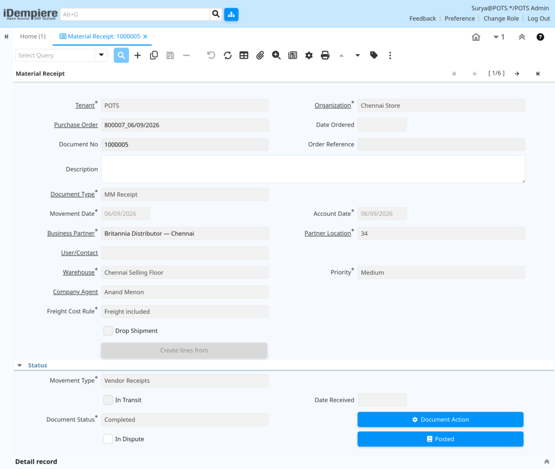Screen dimensions: 555x469
Task: Open the Priority Medium field
Action: coord(441,273)
